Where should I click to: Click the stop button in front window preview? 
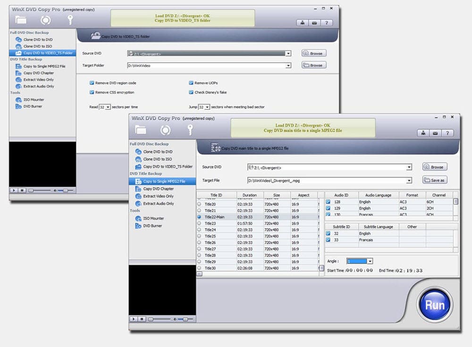pos(142,319)
